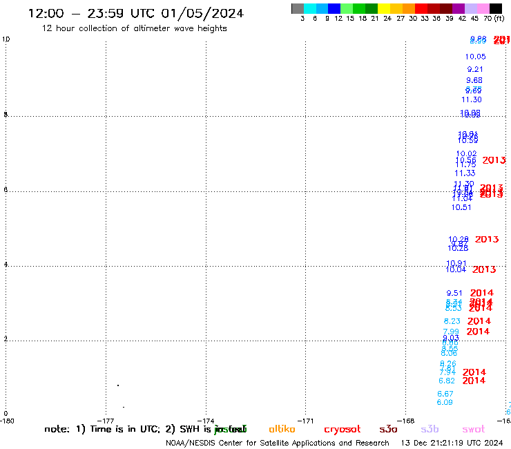Click the wave height value 6.67
This screenshot has width=511, height=449.
445,394
